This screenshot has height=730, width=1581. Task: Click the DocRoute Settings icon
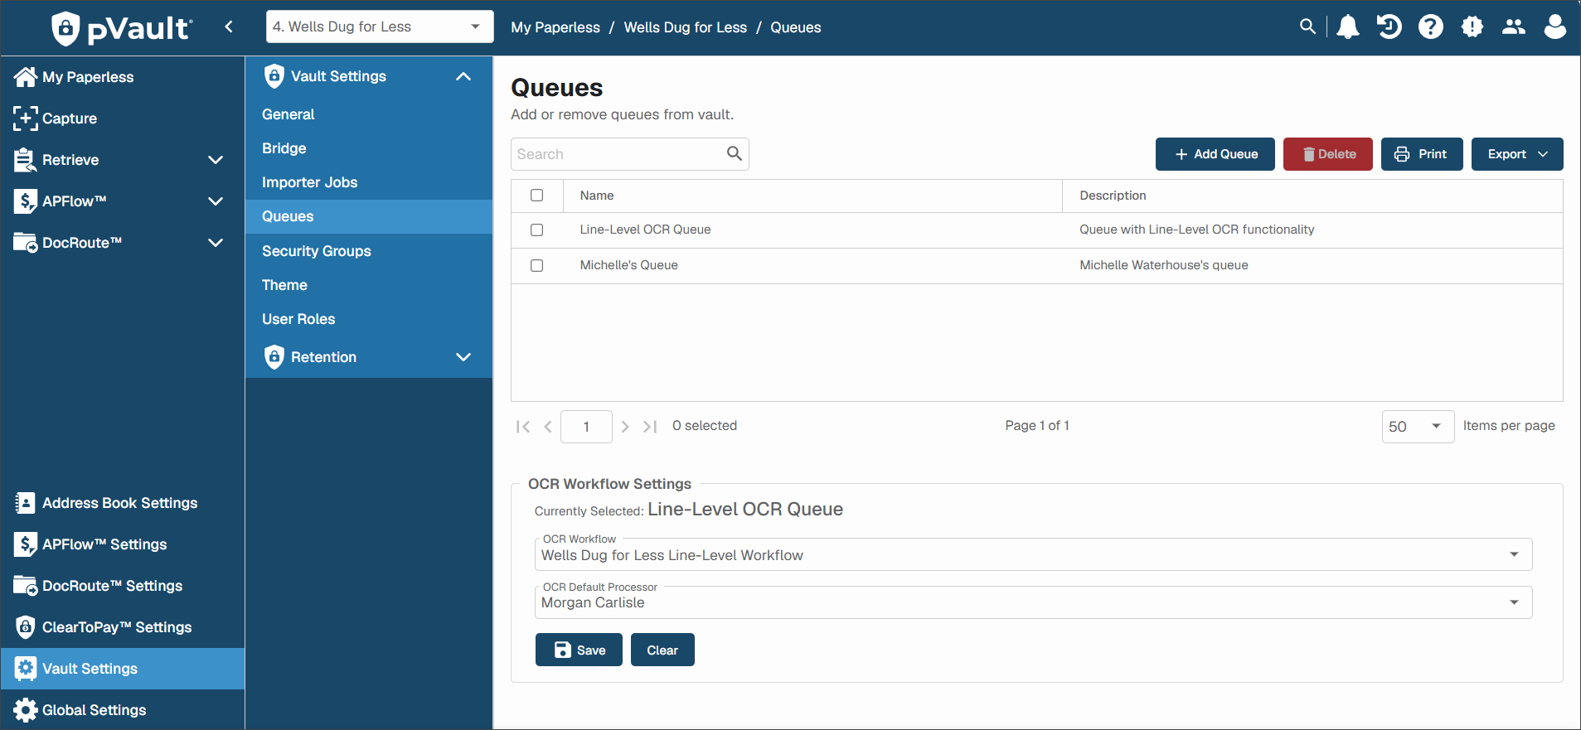coord(25,586)
